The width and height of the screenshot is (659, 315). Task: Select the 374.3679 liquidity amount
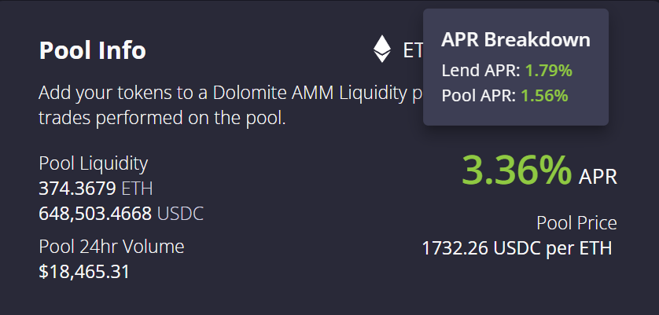tap(77, 189)
